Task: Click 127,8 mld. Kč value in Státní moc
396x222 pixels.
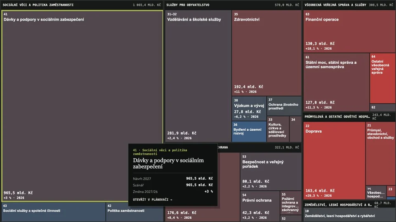Action: [x=320, y=102]
